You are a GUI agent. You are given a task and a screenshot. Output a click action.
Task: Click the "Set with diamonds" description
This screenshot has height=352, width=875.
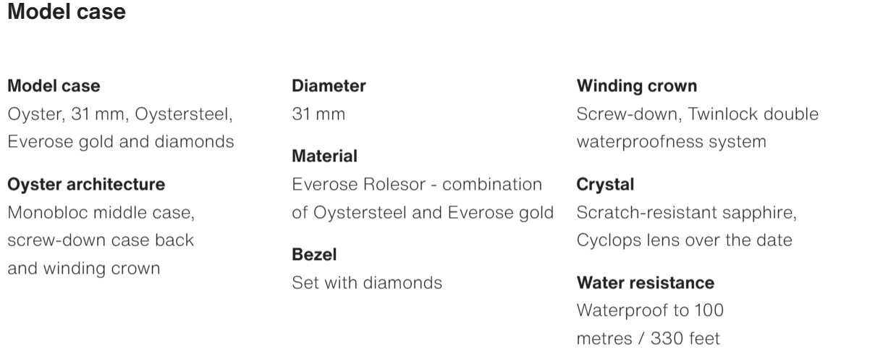click(x=367, y=282)
